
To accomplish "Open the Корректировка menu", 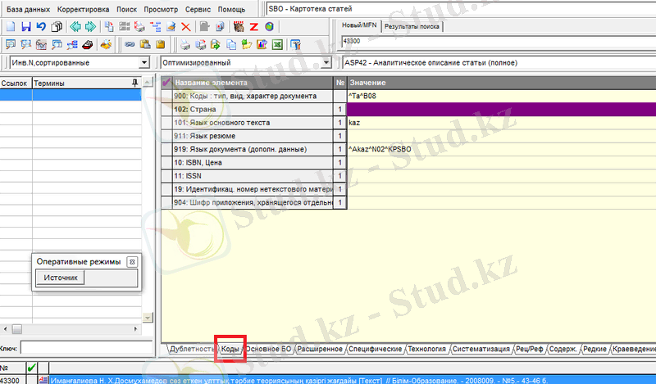I will 83,9.
